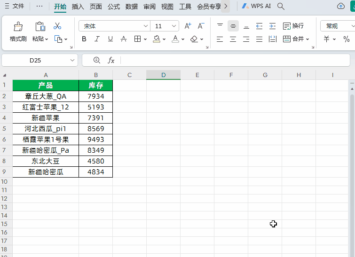
Task: Click the insert function fx icon
Action: (x=111, y=60)
